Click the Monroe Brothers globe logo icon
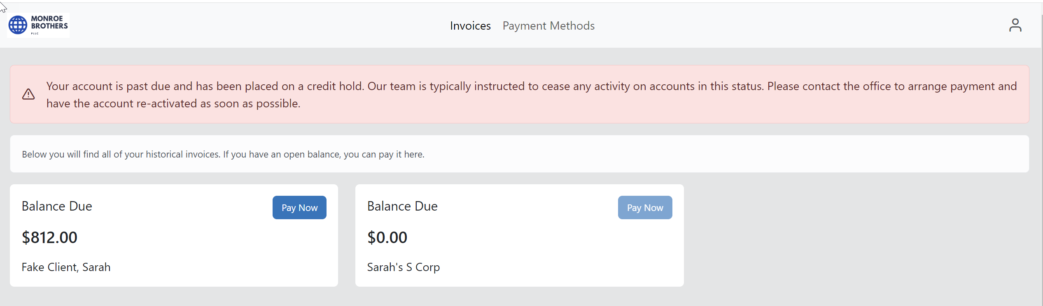This screenshot has height=306, width=1043. pyautogui.click(x=18, y=25)
